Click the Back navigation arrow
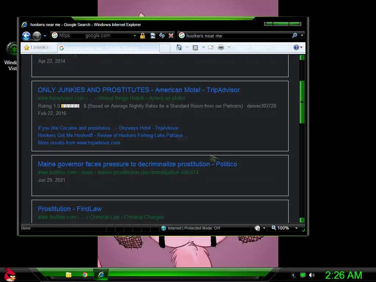 point(26,36)
